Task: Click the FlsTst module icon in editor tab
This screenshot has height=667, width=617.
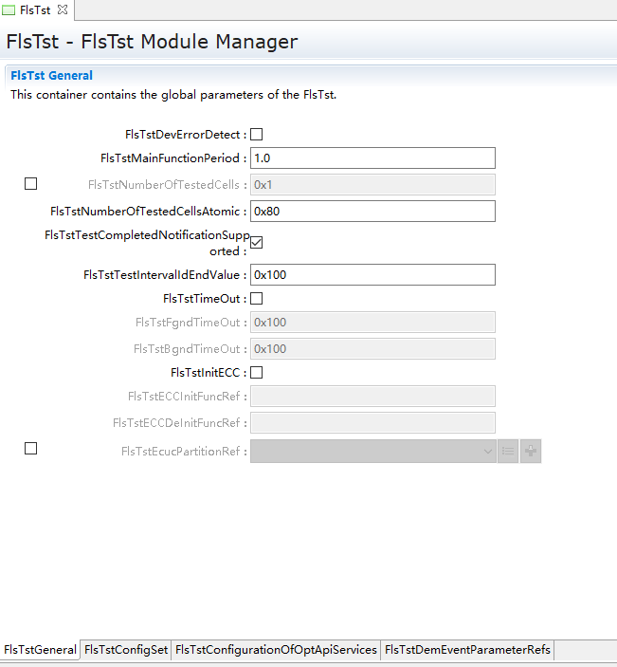Action: pyautogui.click(x=9, y=9)
